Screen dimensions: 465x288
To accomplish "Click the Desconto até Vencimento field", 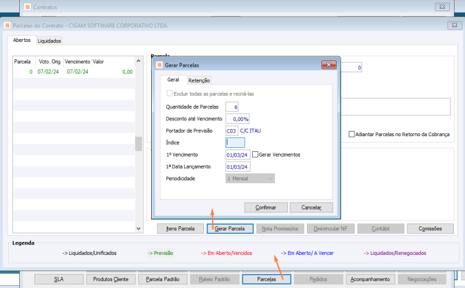I will 237,119.
